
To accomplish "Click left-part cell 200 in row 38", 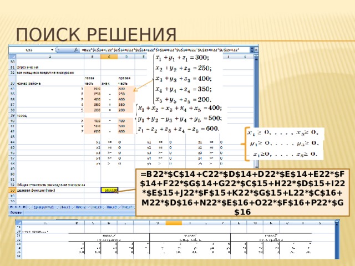I will tap(93, 110).
